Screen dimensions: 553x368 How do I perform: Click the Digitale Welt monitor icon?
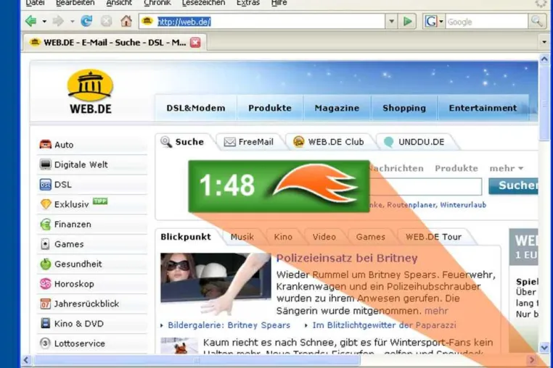[x=46, y=164]
